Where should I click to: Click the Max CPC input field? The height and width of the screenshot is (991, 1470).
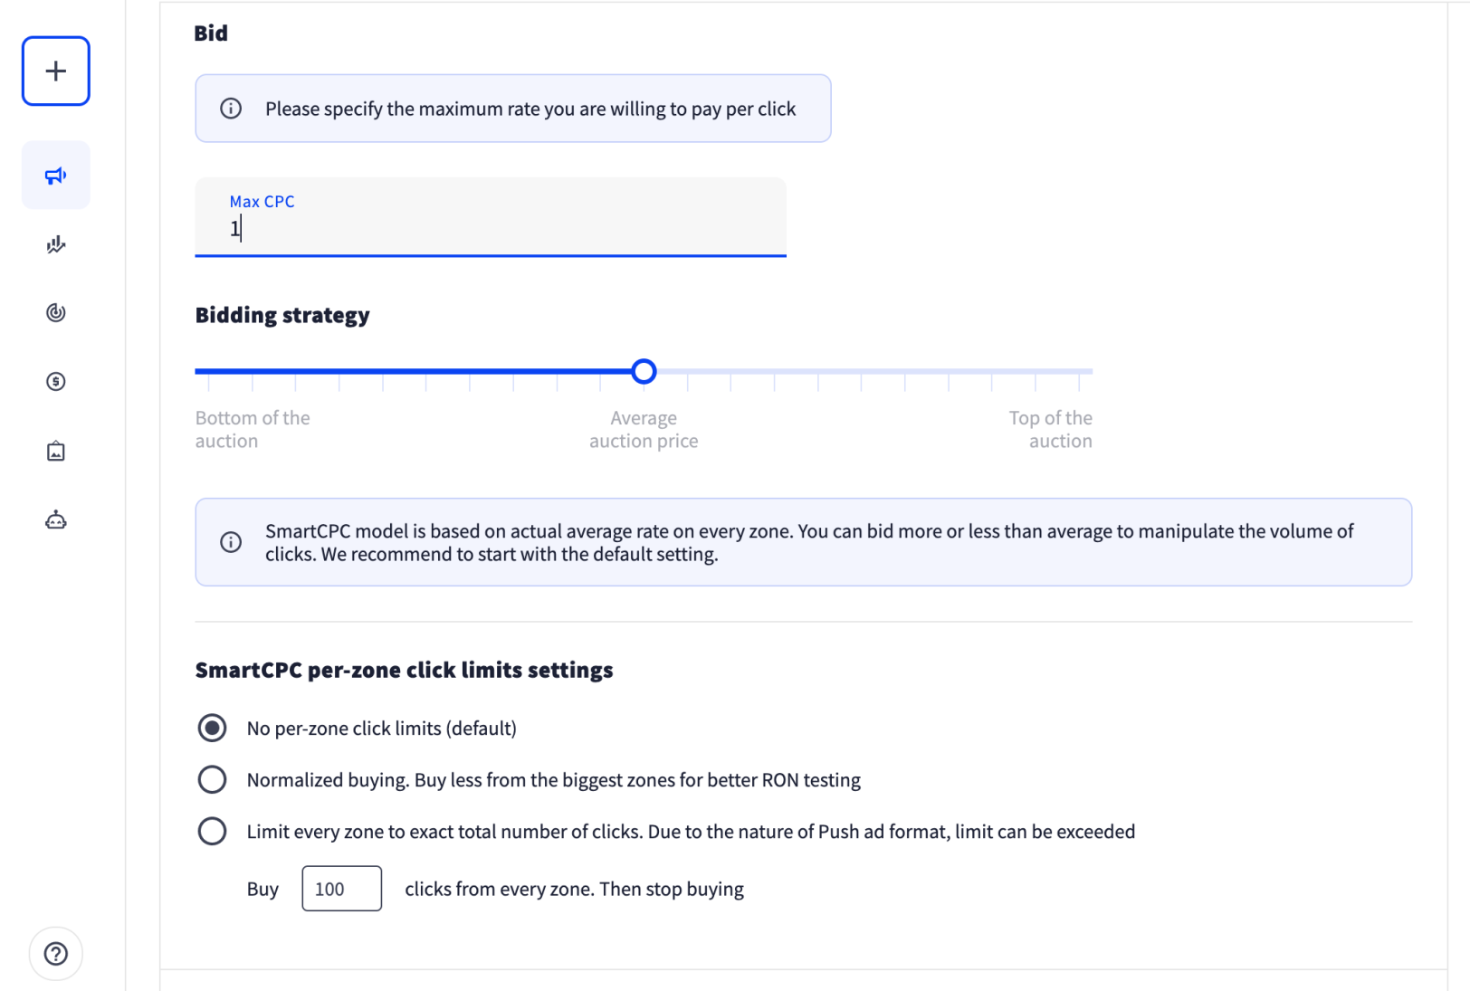pyautogui.click(x=491, y=217)
